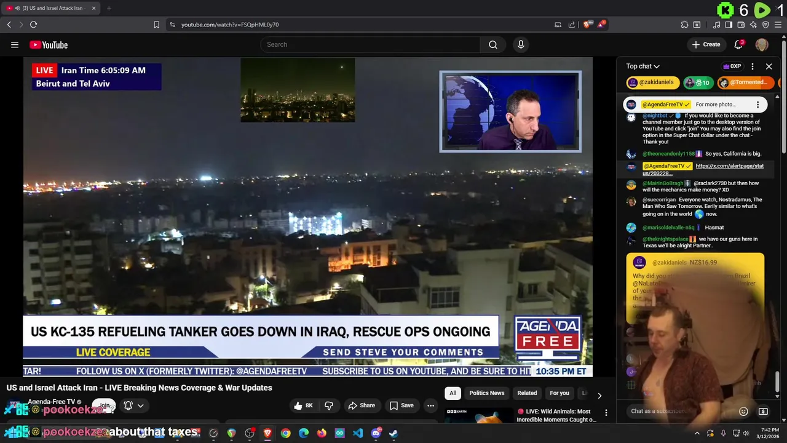Open live chat options three-dot menu
Screen dimensions: 787x443
tap(753, 66)
